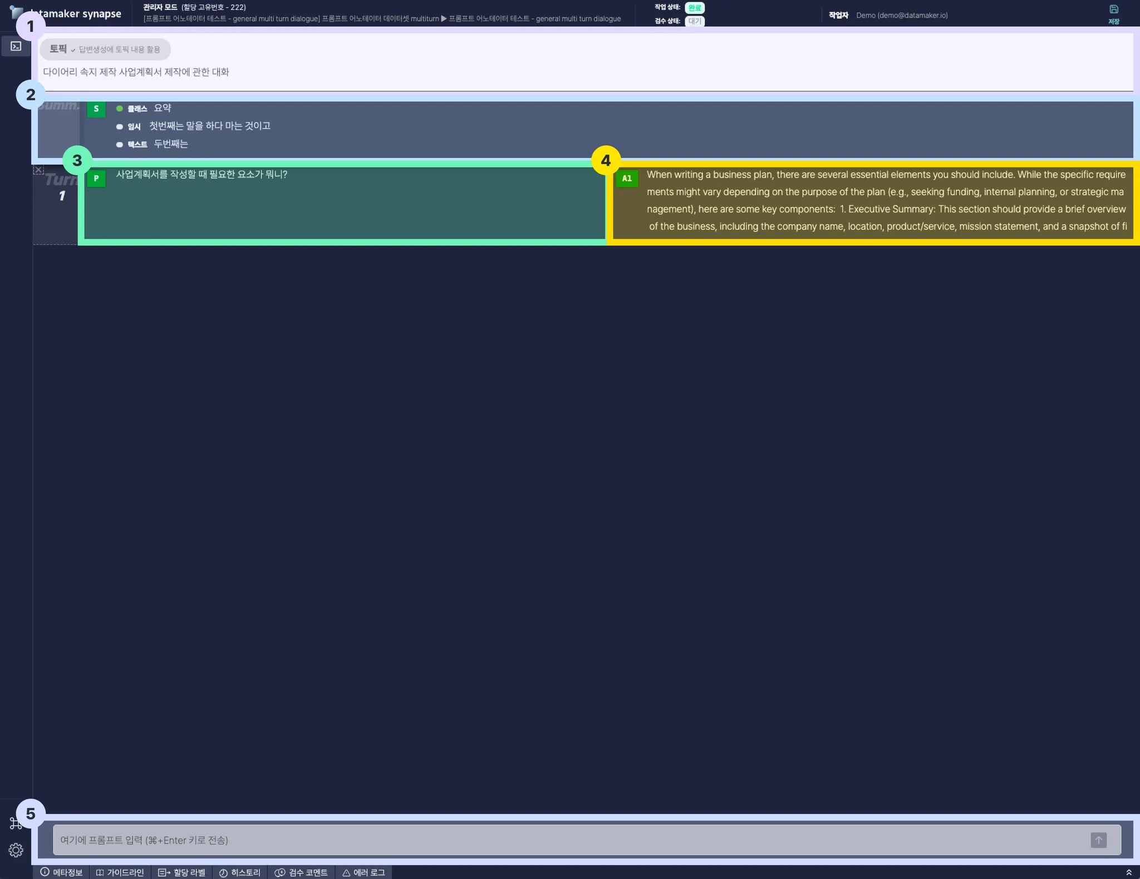Open the terminal panel in the sidebar
Image resolution: width=1140 pixels, height=879 pixels.
click(x=16, y=46)
